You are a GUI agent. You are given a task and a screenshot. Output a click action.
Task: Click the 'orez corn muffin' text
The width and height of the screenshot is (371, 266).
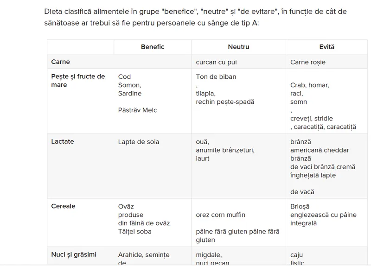tap(221, 215)
